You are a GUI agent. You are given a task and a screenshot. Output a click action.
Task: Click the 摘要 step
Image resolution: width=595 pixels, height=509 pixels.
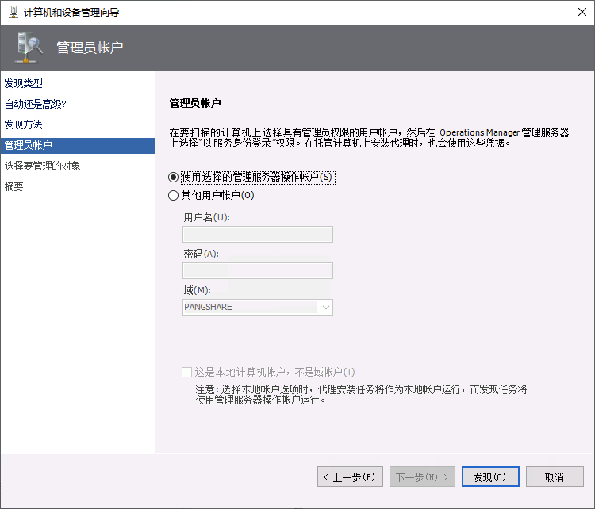point(14,186)
